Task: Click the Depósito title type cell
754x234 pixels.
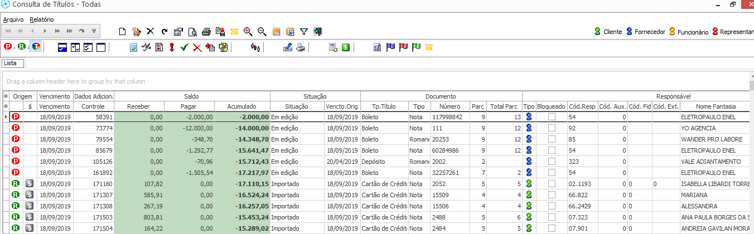Action: [384, 162]
